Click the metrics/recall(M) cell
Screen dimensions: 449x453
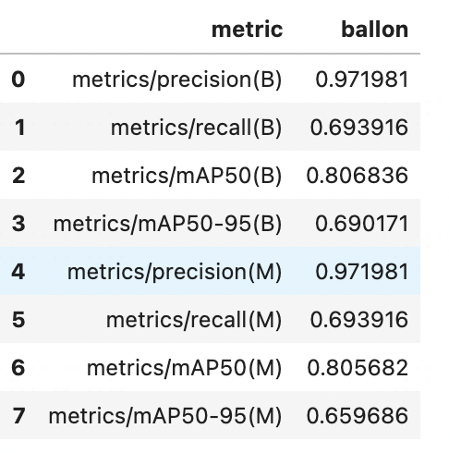click(194, 320)
